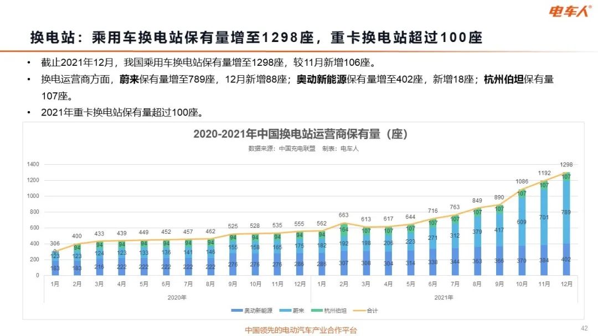Click the 蔚来 legend color marker
Viewport: 598px width, 336px height.
click(x=285, y=311)
